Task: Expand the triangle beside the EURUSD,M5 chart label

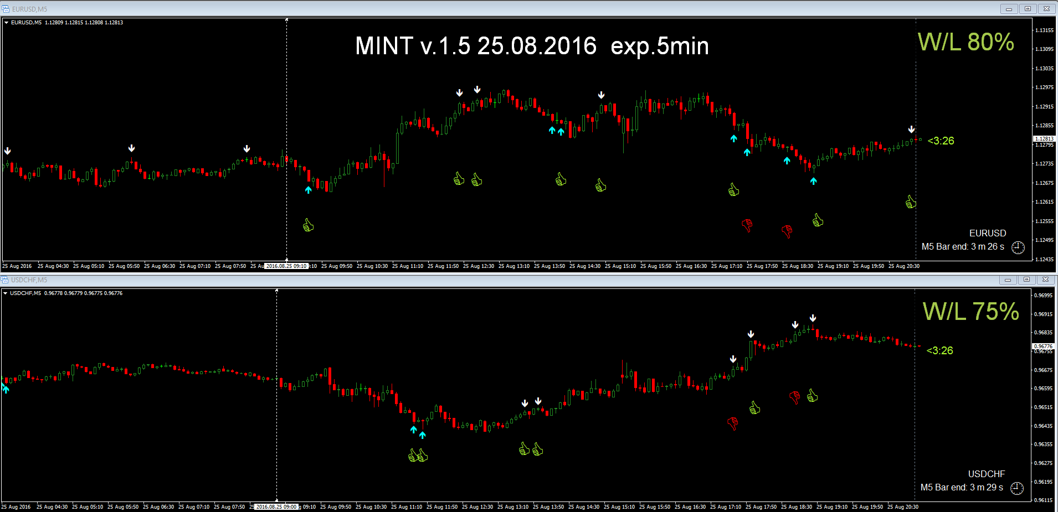Action: click(x=6, y=23)
